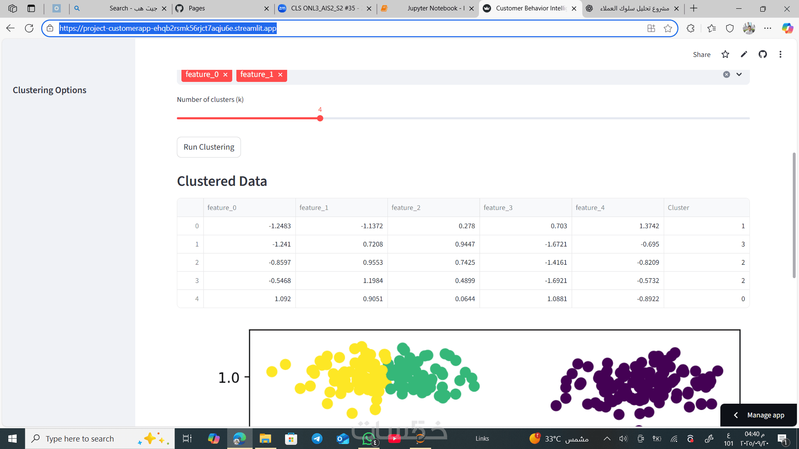Star the app using favorite icon
Viewport: 799px width, 449px height.
725,54
